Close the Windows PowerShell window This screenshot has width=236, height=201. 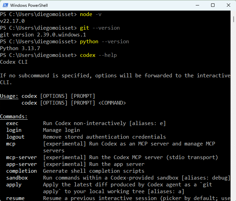[228, 5]
